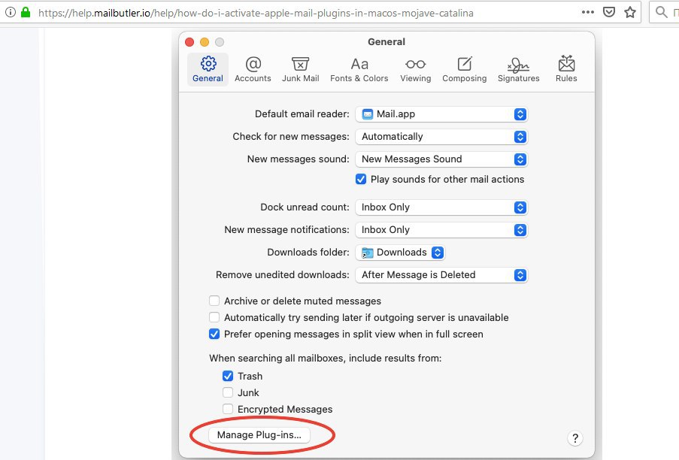Click the 'Default email reader:' label

tap(302, 113)
